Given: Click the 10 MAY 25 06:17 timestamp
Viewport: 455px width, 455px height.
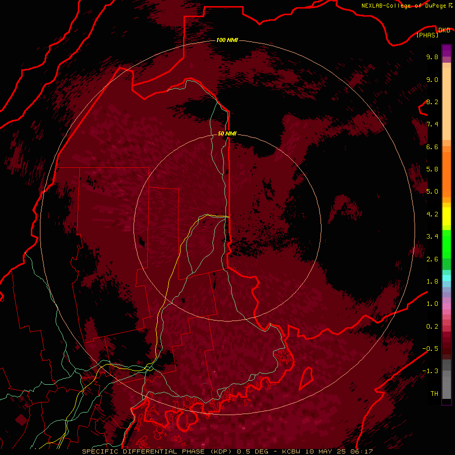Looking at the screenshot, I should [338, 451].
